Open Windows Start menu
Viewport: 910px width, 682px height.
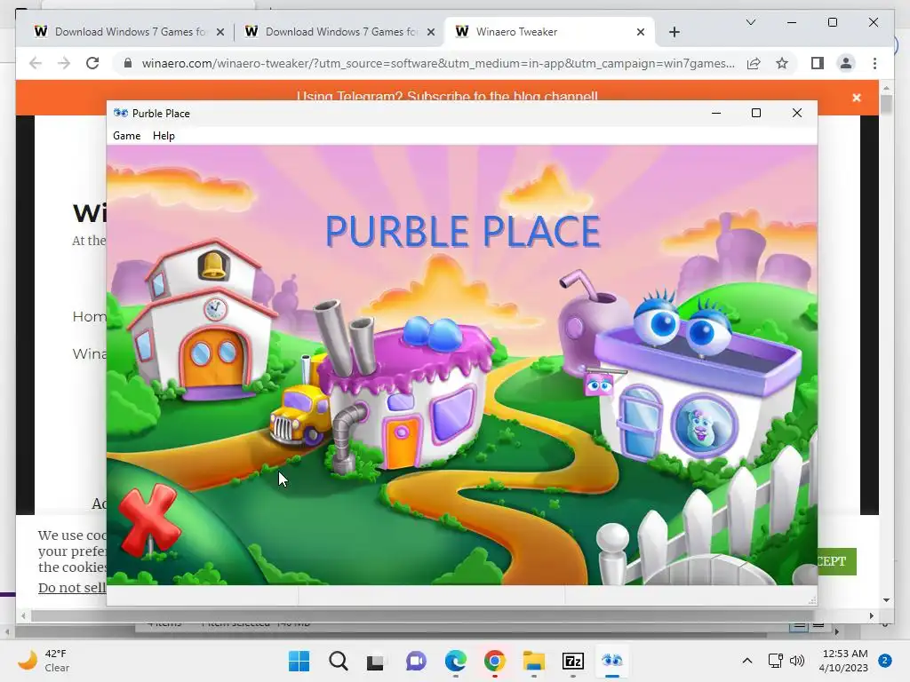299,661
